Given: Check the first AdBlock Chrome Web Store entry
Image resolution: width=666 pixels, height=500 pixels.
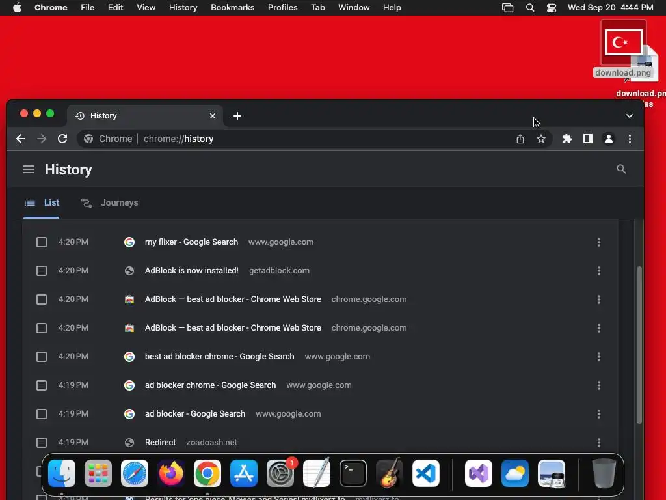Looking at the screenshot, I should pos(42,299).
